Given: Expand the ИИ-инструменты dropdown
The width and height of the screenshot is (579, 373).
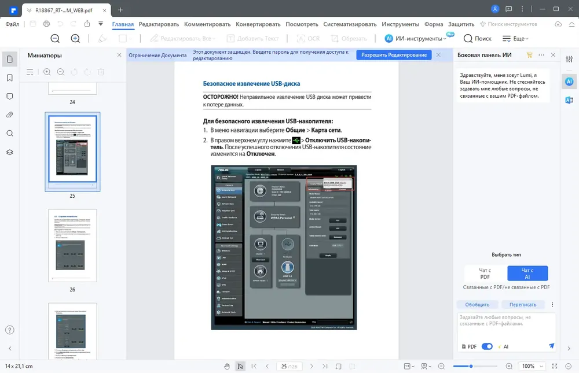Looking at the screenshot, I should point(415,38).
